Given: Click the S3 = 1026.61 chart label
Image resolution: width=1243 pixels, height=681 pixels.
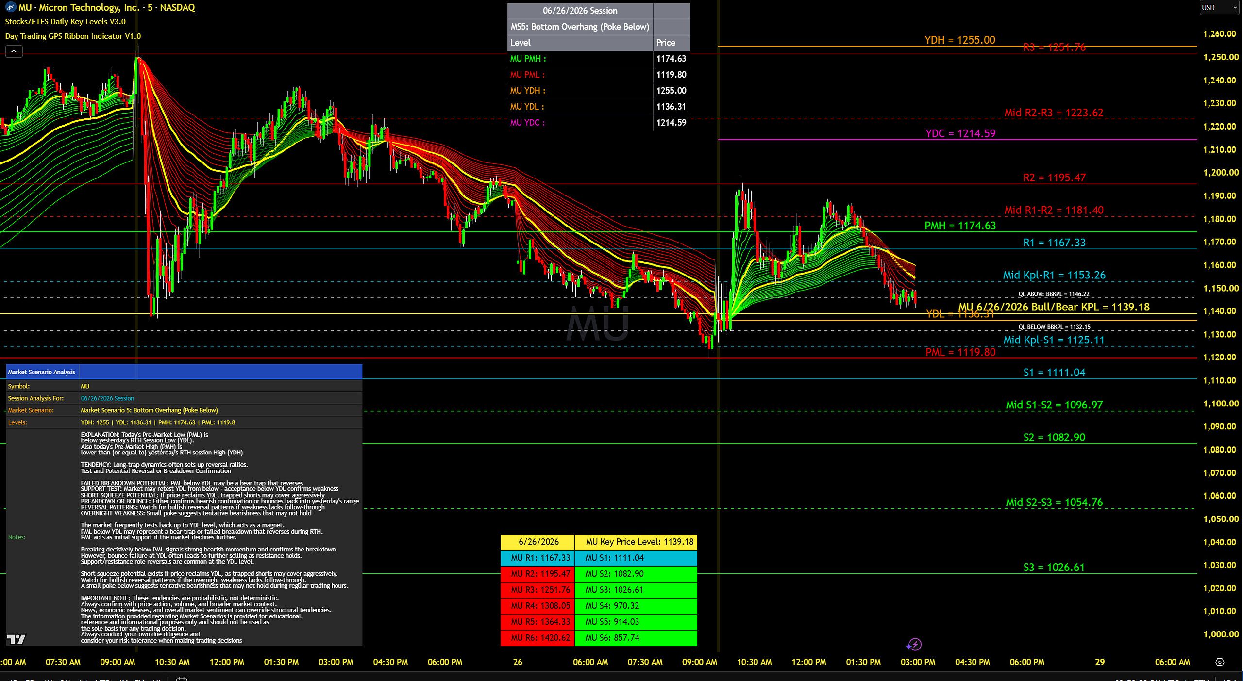Looking at the screenshot, I should pos(1054,567).
